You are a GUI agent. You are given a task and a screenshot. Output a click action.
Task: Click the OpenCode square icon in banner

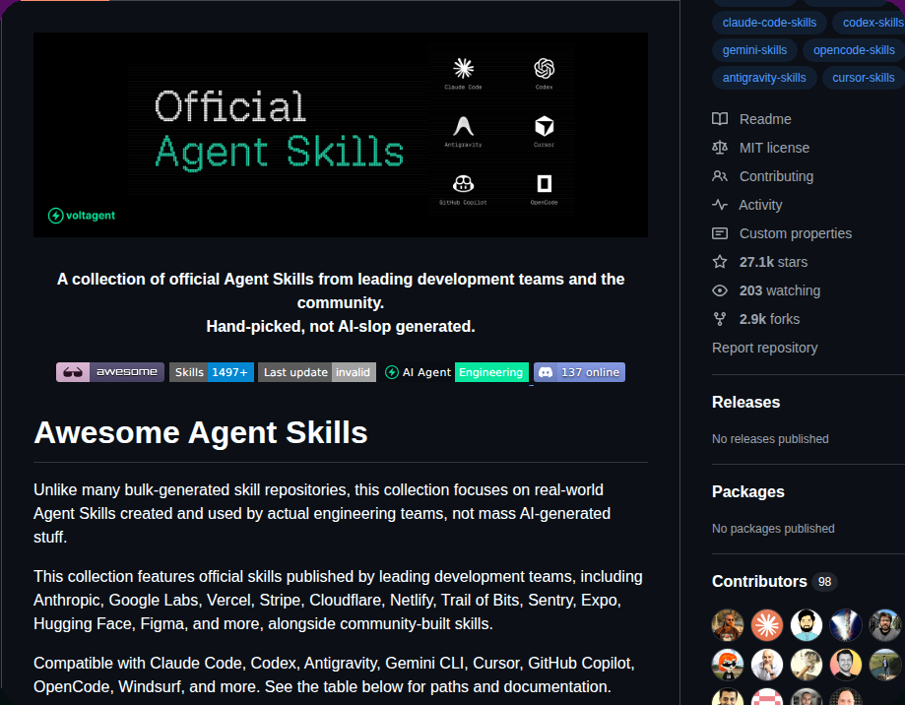point(544,183)
